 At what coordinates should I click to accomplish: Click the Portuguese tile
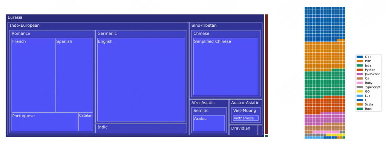(x=45, y=122)
